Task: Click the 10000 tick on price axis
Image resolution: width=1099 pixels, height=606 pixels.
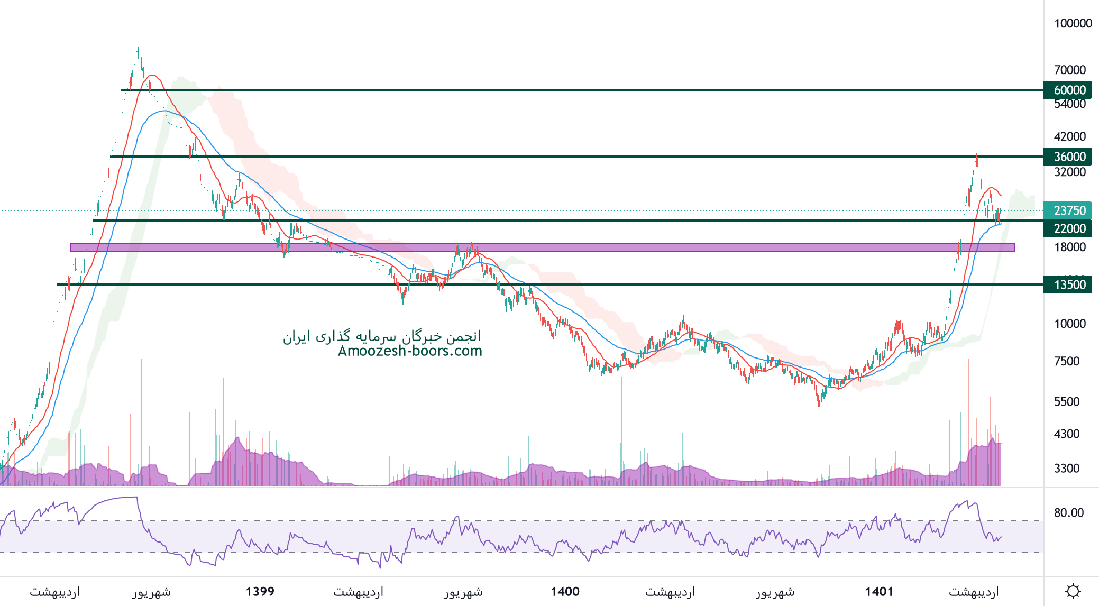Action: 1069,324
